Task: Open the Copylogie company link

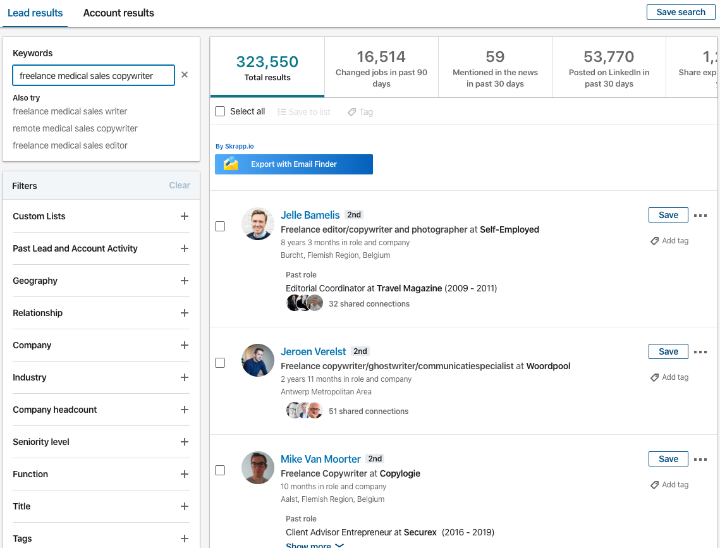Action: (400, 473)
